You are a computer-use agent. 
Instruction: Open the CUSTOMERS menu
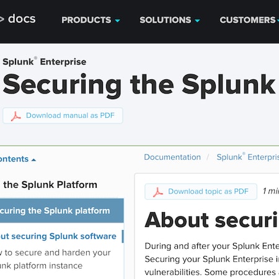click(249, 20)
